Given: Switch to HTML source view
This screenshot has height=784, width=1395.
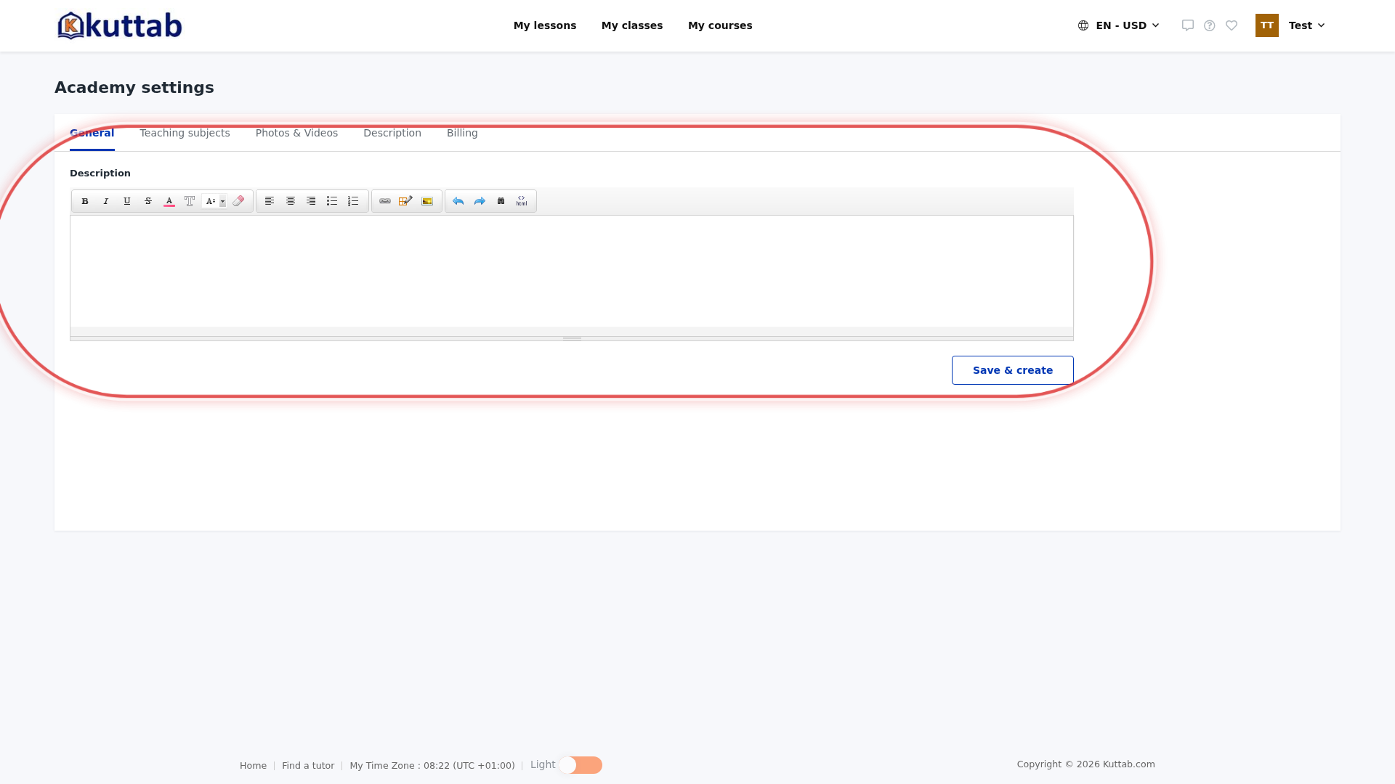Looking at the screenshot, I should (522, 201).
